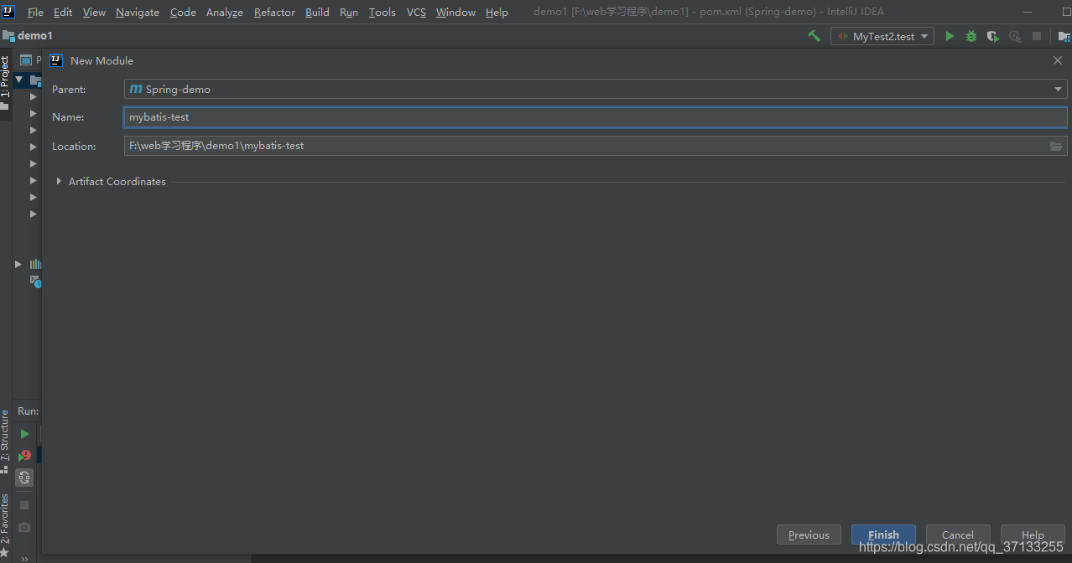Click Scratches and Consoles icon in tree
This screenshot has width=1072, height=563.
[x=36, y=281]
